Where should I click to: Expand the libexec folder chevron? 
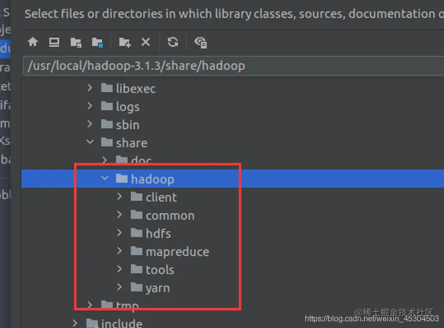pyautogui.click(x=90, y=88)
